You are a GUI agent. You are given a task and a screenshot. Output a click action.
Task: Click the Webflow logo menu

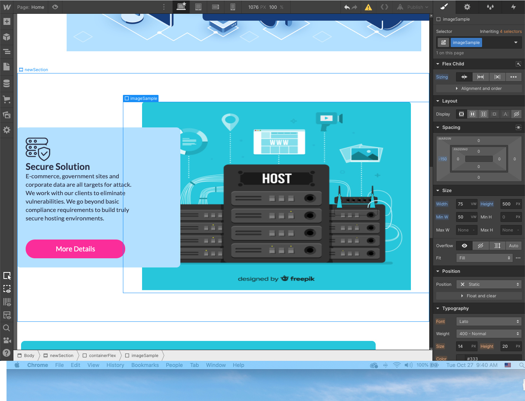[7, 7]
